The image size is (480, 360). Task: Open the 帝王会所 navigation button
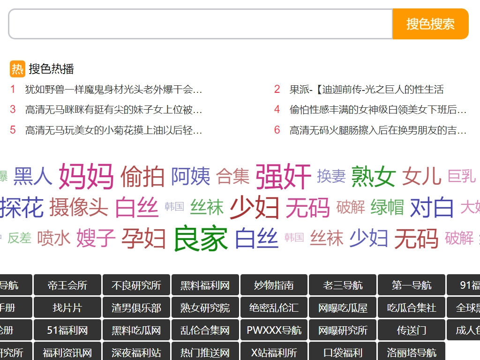point(67,285)
